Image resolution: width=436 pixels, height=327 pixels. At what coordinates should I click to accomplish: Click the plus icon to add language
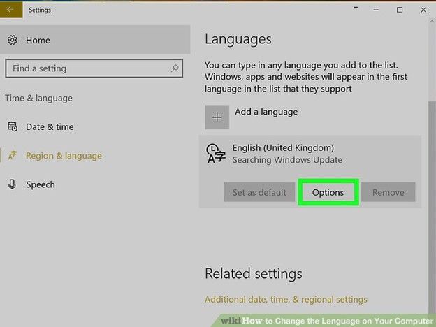pyautogui.click(x=217, y=117)
